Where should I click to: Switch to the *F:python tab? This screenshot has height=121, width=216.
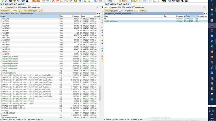[x=129, y=11]
